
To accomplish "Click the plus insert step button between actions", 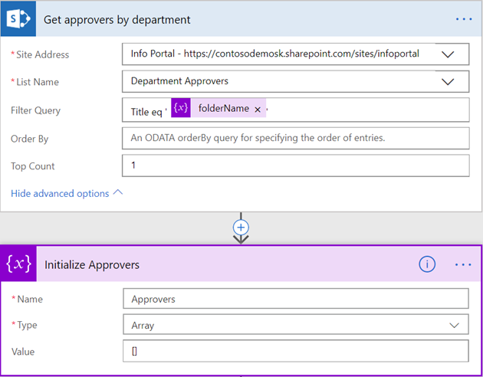I will pos(242,228).
